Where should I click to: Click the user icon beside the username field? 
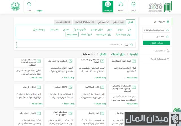(167, 30)
